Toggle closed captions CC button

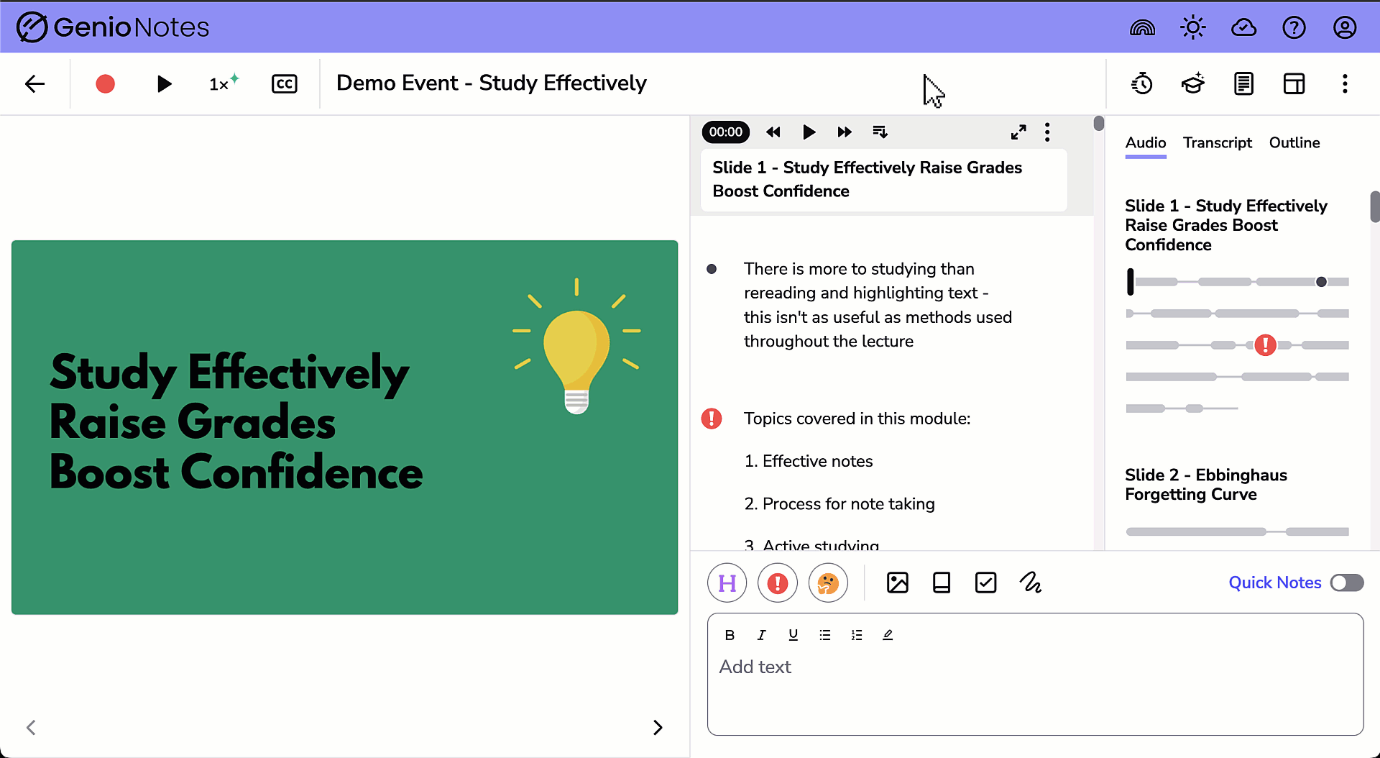(285, 84)
